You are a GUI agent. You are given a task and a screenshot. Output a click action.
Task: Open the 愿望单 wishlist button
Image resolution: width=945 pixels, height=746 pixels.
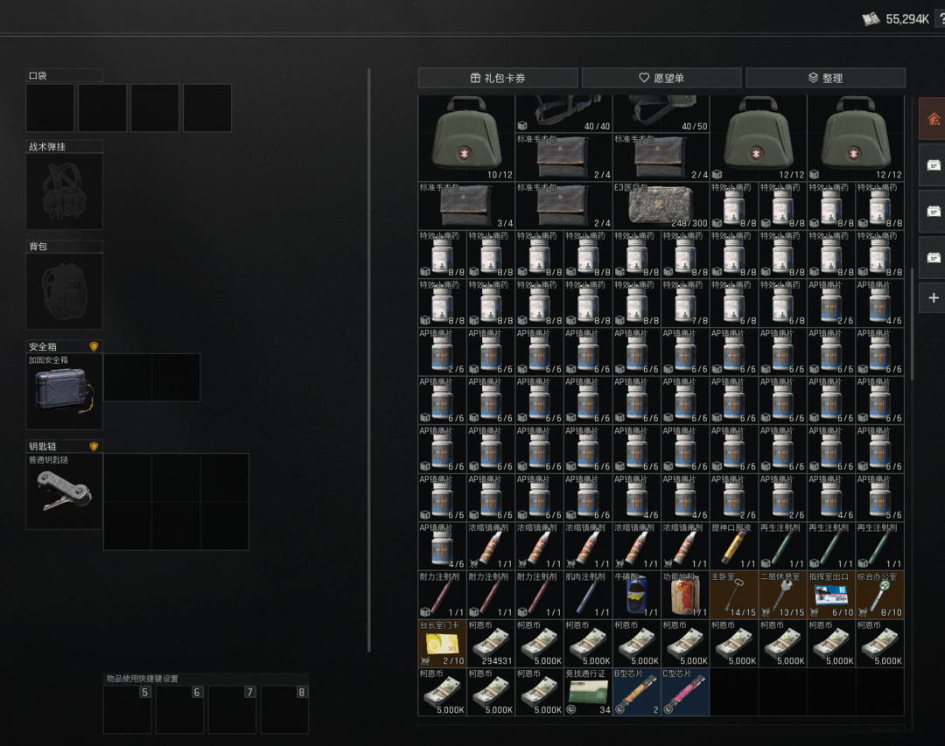(x=661, y=78)
